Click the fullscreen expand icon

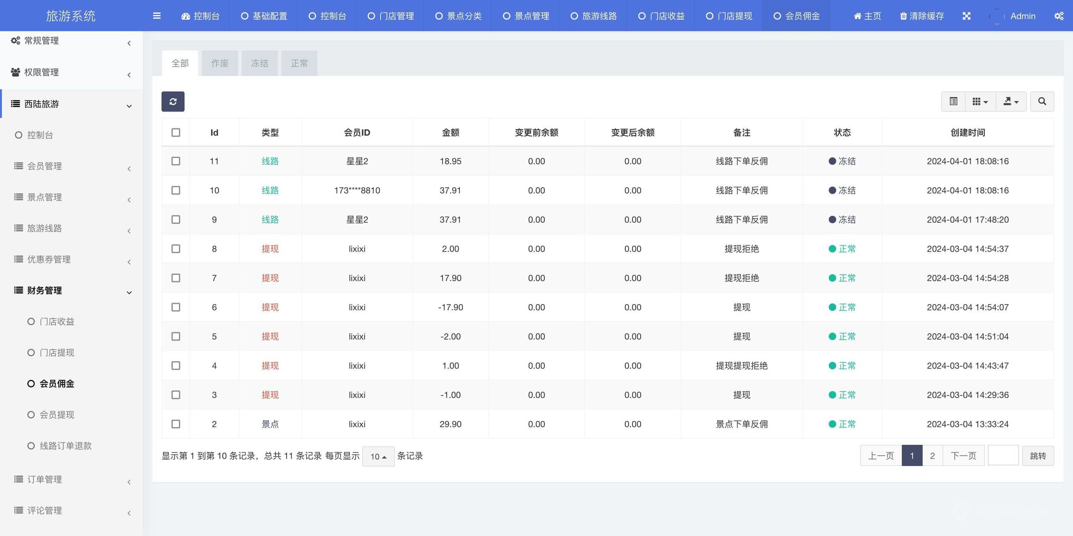[x=966, y=16]
